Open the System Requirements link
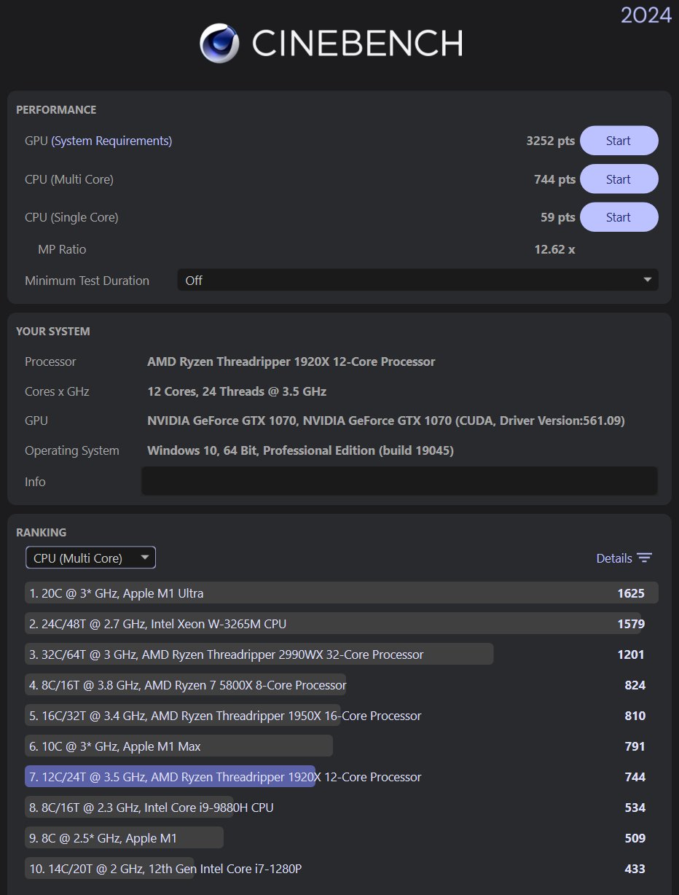679x895 pixels. click(111, 141)
